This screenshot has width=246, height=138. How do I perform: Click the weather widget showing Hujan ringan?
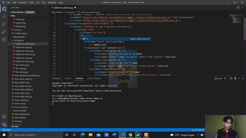[182, 135]
